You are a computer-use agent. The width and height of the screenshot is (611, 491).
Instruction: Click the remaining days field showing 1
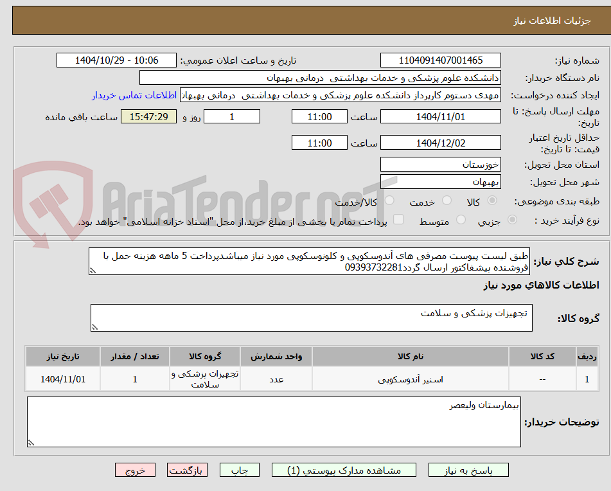coord(232,116)
